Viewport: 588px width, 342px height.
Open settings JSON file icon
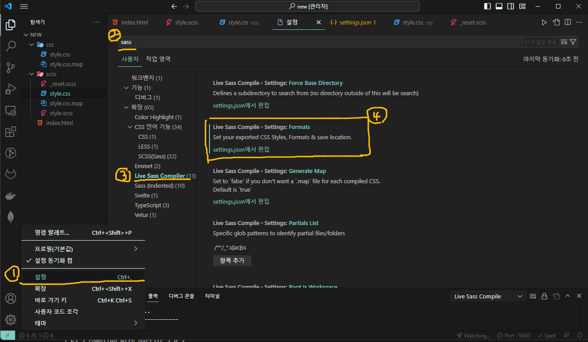tap(556, 22)
